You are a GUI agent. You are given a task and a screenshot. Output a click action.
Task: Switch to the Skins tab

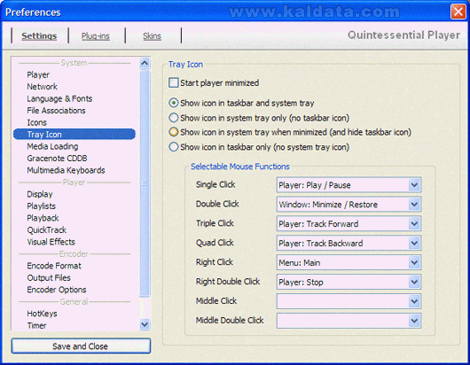[x=152, y=36]
